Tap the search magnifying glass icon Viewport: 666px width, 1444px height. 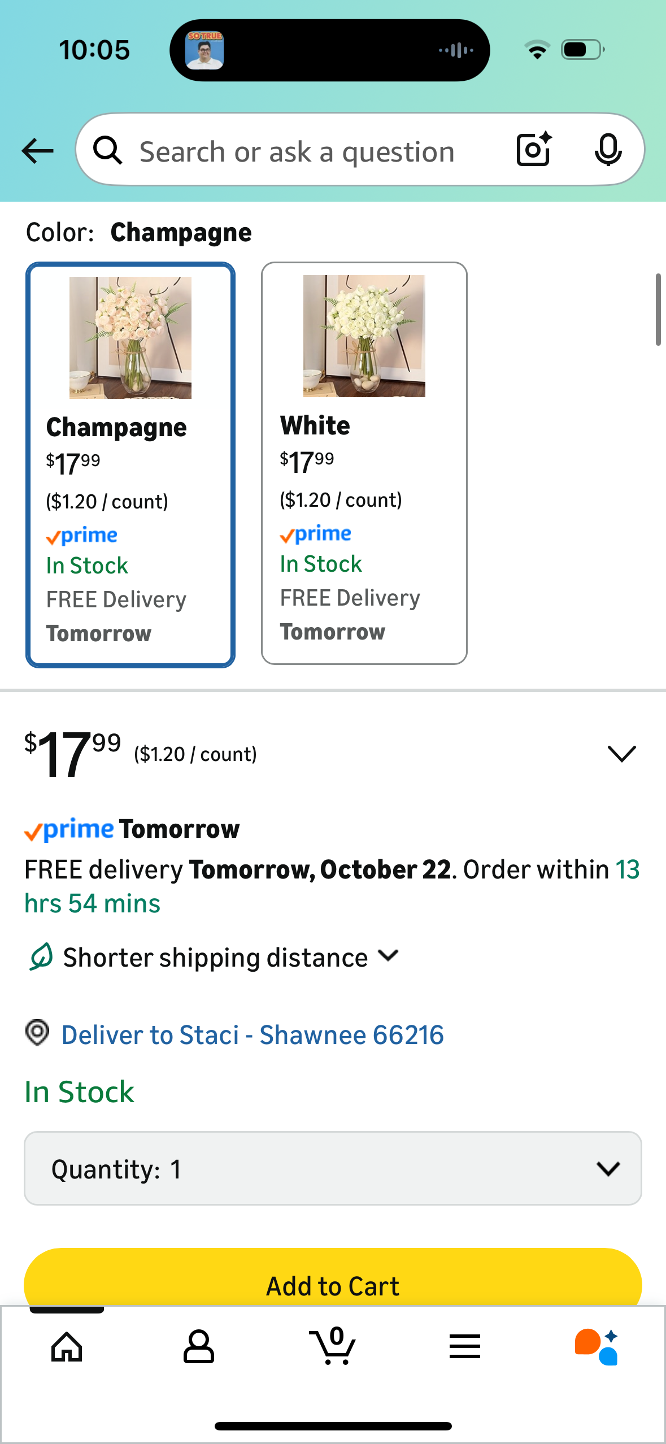click(x=107, y=151)
